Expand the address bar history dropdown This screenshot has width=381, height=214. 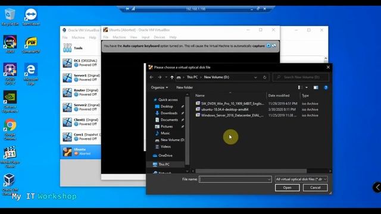tap(255, 77)
